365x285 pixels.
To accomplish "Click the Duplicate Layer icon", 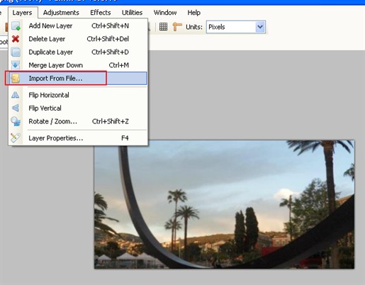I will 16,52.
